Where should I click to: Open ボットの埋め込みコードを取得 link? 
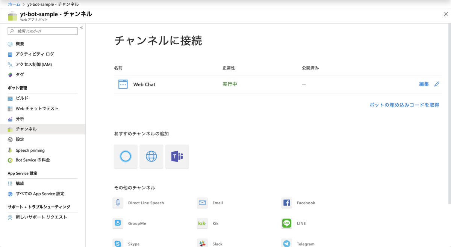[404, 105]
